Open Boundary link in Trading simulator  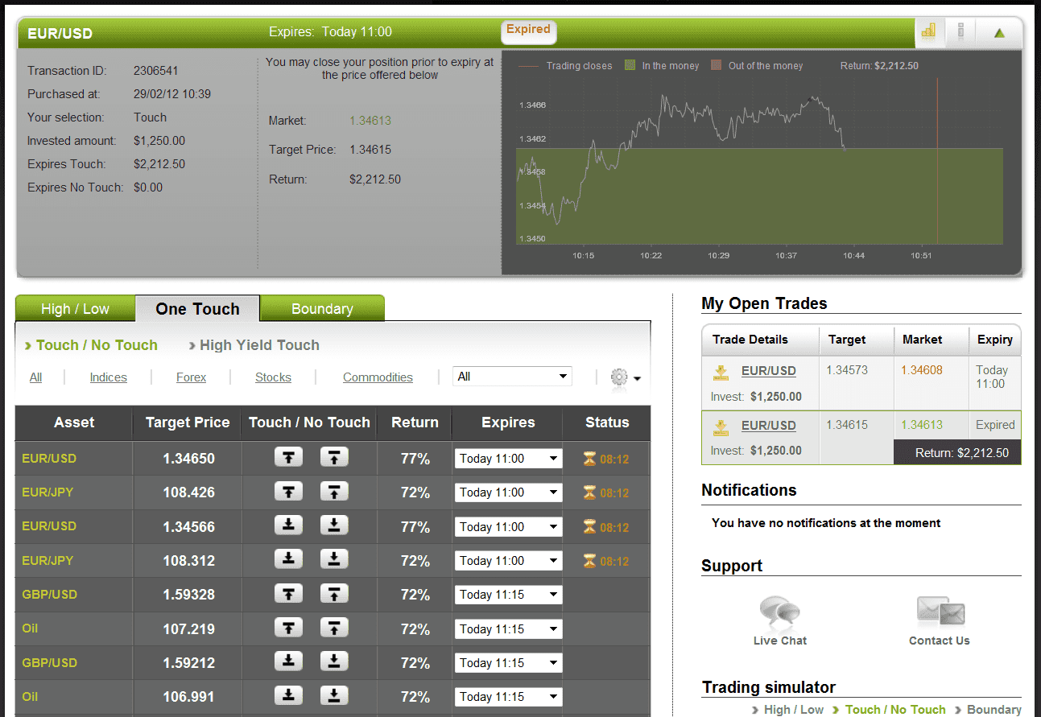994,710
